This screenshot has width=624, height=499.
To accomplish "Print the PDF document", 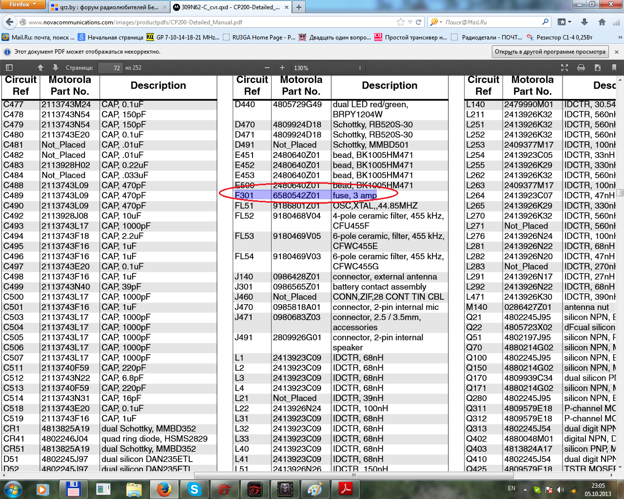I will click(581, 68).
